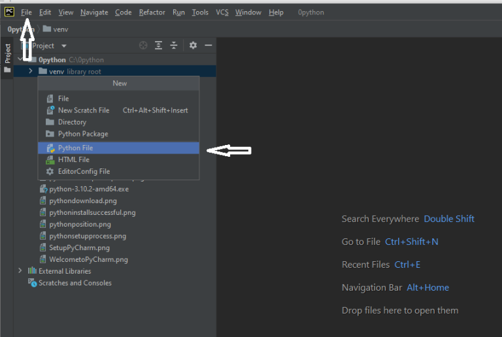Choose EditorConfig File in New menu
This screenshot has width=502, height=337.
[x=118, y=171]
